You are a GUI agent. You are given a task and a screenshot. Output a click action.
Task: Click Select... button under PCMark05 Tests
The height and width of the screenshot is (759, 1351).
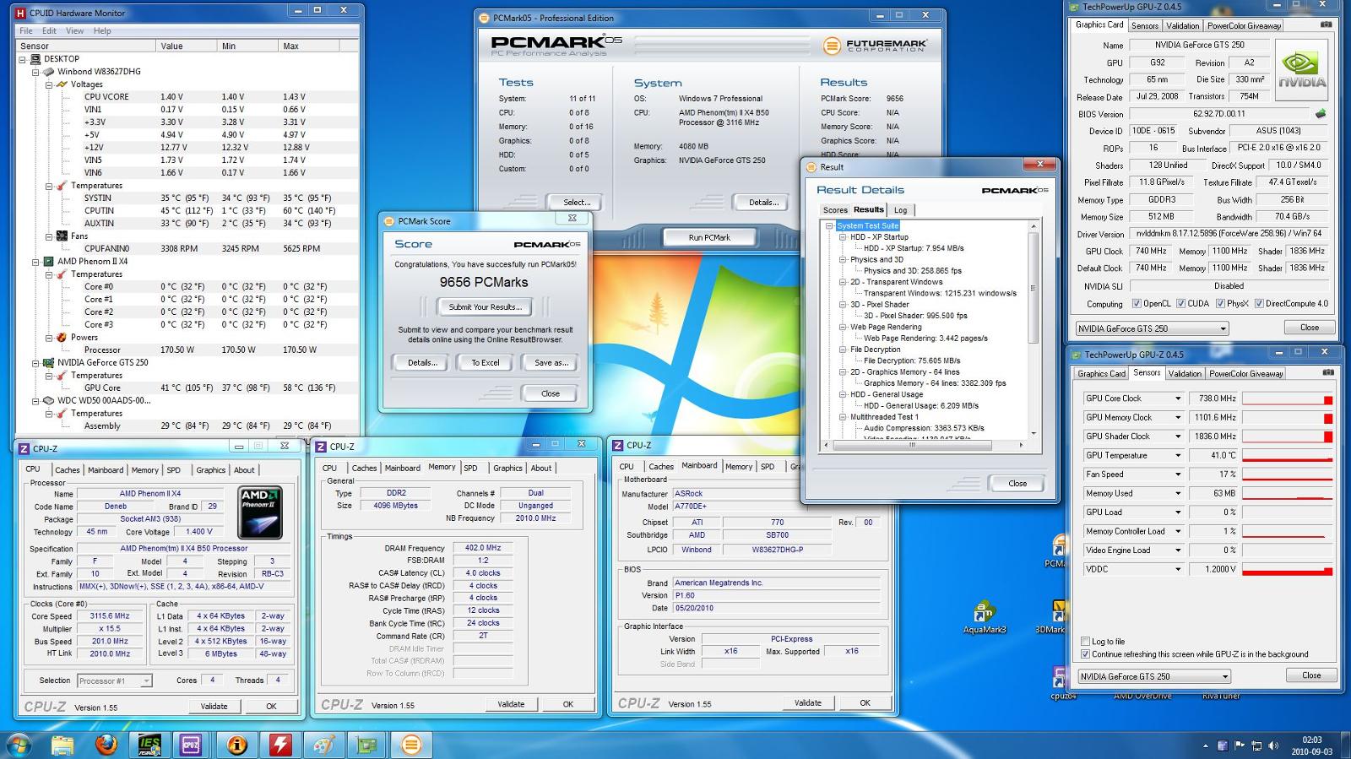(577, 203)
